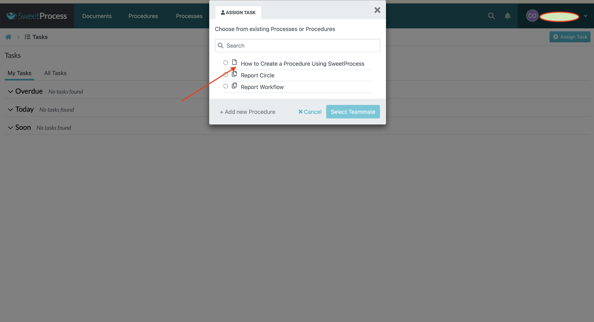Image resolution: width=594 pixels, height=322 pixels.
Task: Click the search input field in dialog
Action: pyautogui.click(x=297, y=45)
